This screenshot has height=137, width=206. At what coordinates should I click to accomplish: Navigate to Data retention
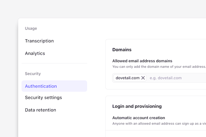tap(40, 110)
